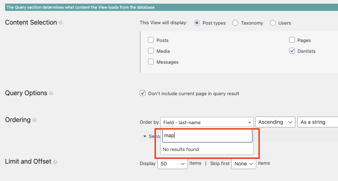Open the Ordering help icon
Image resolution: width=338 pixels, height=181 pixels.
34,120
